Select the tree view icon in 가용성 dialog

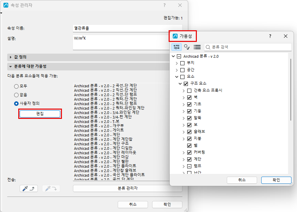click(176, 47)
